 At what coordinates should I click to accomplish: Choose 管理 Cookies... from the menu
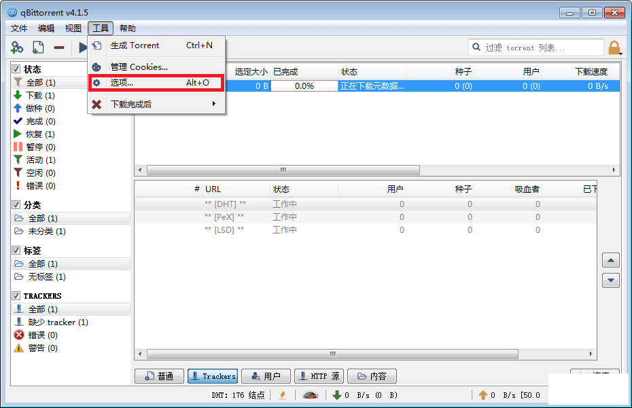[156, 67]
